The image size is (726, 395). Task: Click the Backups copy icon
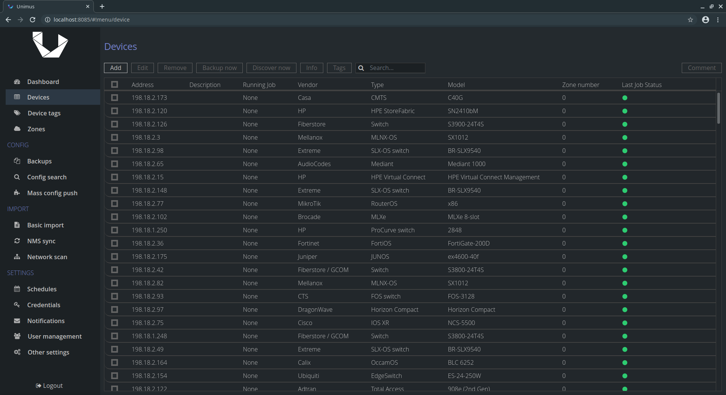tap(17, 161)
